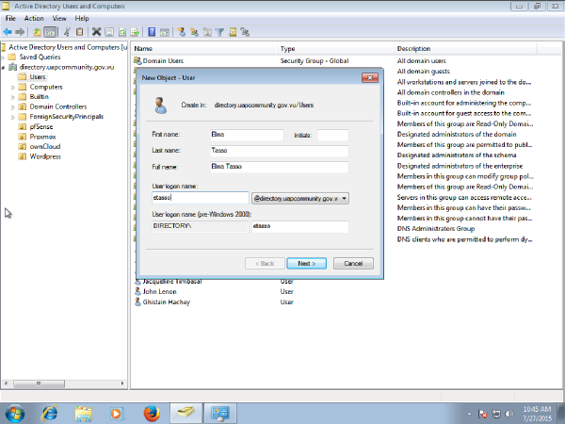Viewport: 565px width, 424px height.
Task: Click the Create new user toolbar icon
Action: pos(181,32)
